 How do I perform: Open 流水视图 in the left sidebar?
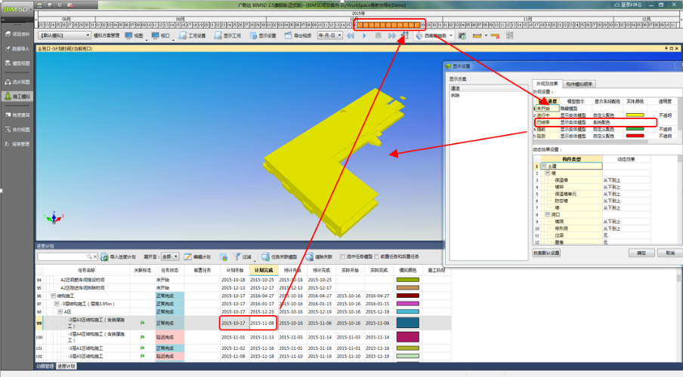(17, 81)
